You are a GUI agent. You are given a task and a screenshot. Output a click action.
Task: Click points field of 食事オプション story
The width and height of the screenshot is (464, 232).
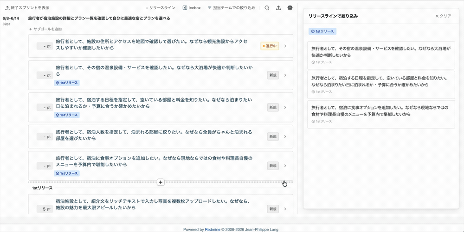(x=45, y=165)
